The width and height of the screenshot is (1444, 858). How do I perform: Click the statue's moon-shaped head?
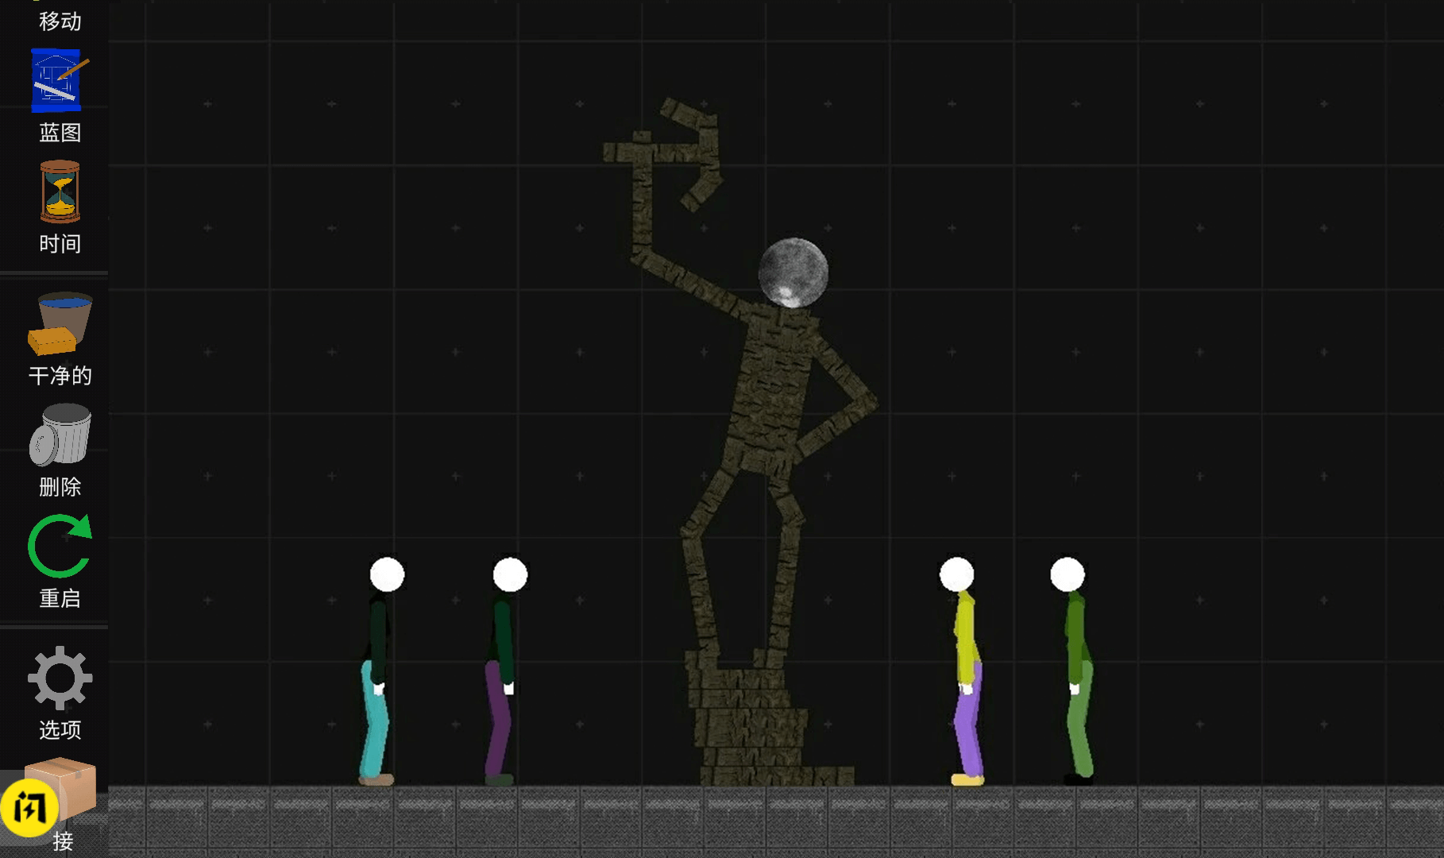(x=793, y=272)
